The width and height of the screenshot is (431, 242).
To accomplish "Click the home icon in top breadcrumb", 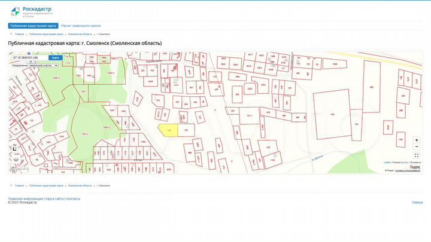I will (11, 35).
